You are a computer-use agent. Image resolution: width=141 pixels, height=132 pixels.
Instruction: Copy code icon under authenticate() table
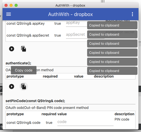(24, 86)
